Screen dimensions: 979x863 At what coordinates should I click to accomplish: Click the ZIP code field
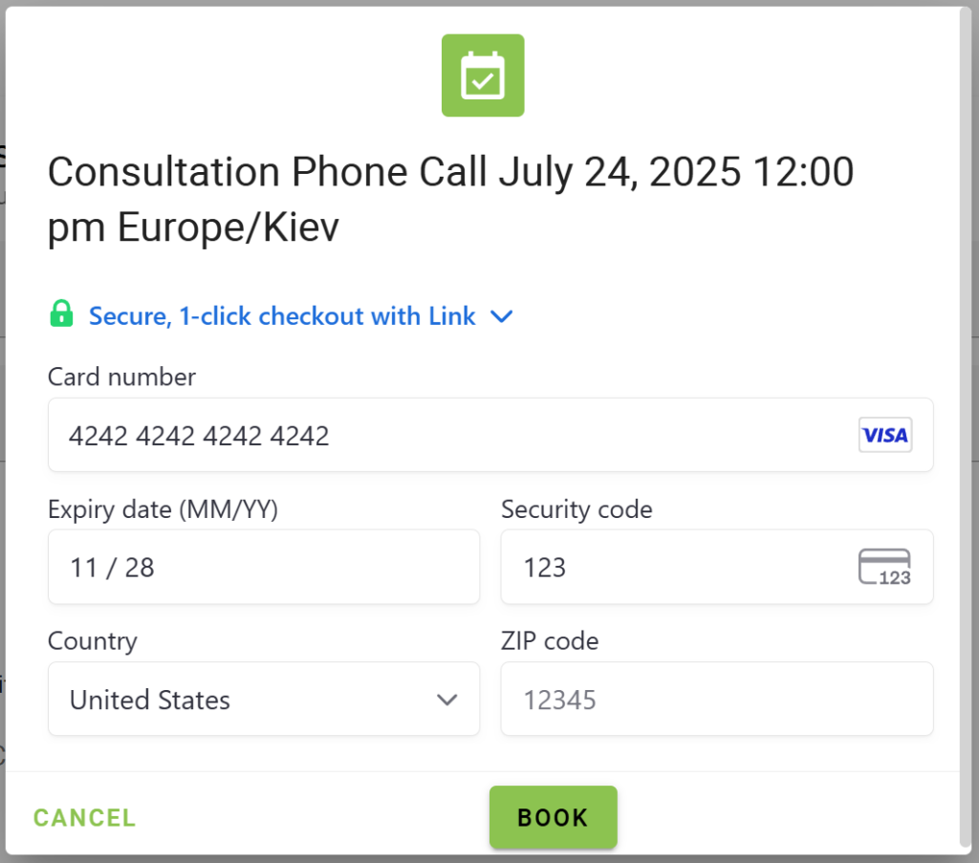pyautogui.click(x=716, y=699)
